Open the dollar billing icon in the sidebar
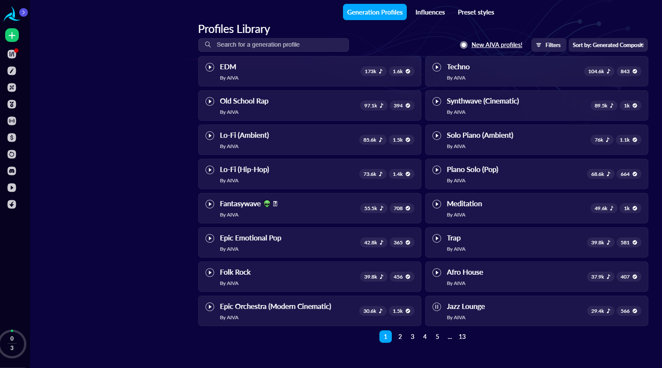 click(12, 137)
